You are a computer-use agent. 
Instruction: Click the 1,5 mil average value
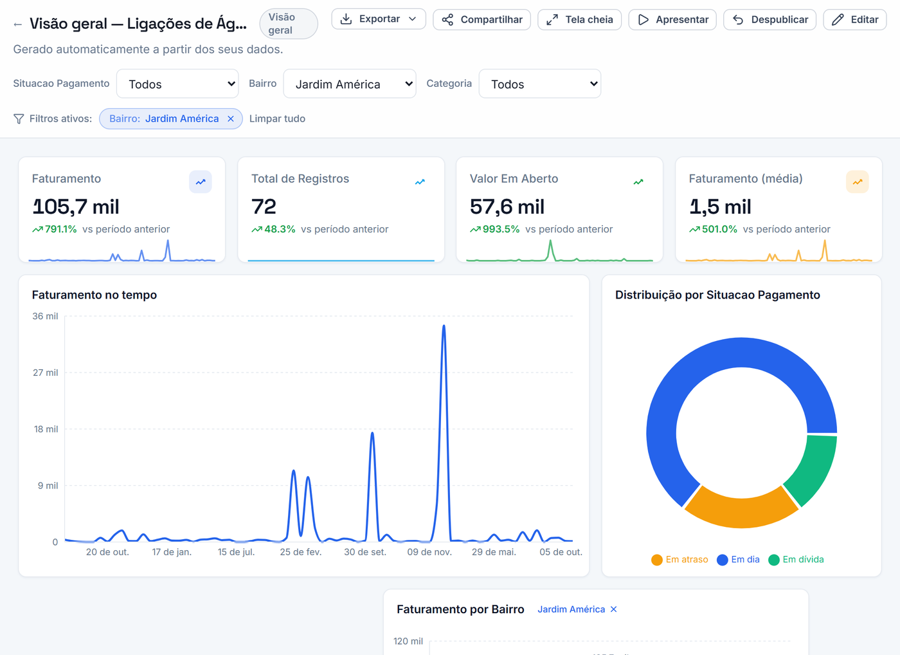point(720,207)
